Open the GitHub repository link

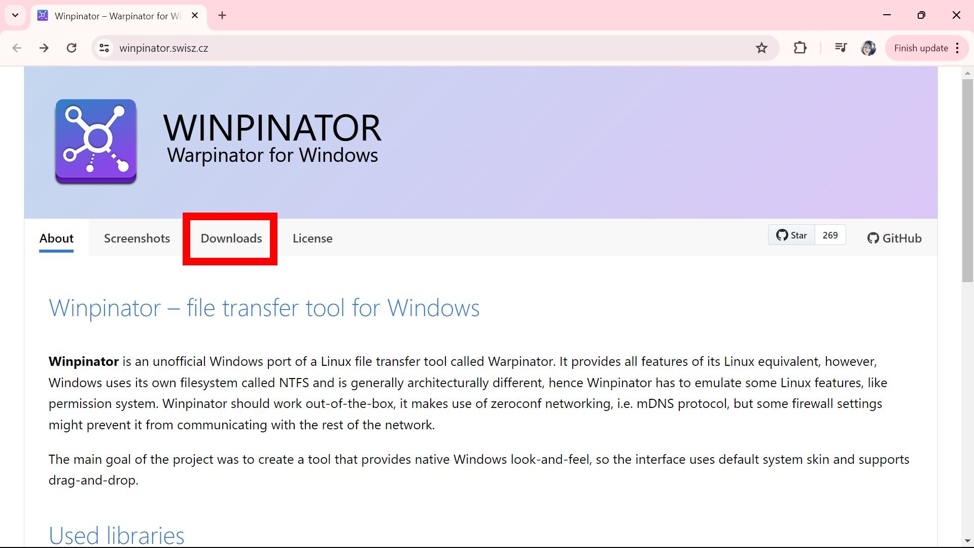pyautogui.click(x=894, y=238)
